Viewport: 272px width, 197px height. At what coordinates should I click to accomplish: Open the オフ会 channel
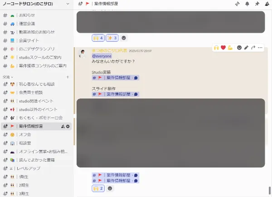pos(36,135)
